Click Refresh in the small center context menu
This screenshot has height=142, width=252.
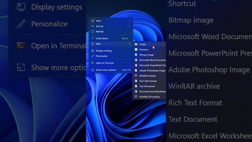click(x=111, y=32)
